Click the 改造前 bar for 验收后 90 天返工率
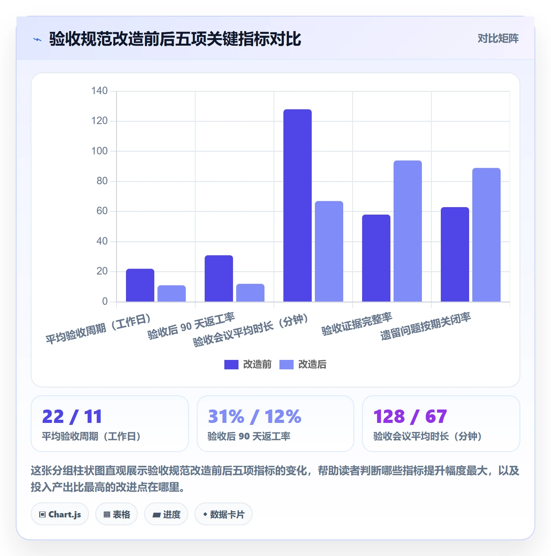This screenshot has width=551, height=556. [x=219, y=278]
